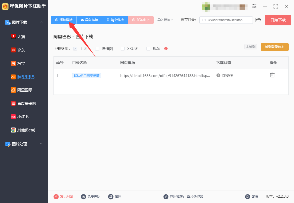This screenshot has height=203, width=294.
Task: Click the blurred user avatar in title bar
Action: pos(206,6)
